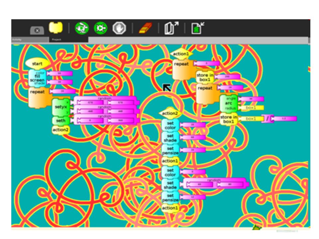The image size is (319, 239).
Task: Select the store in box1 block beside the divide block
Action: [229, 119]
